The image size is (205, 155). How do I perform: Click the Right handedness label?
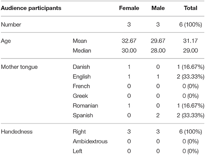(x=79, y=132)
